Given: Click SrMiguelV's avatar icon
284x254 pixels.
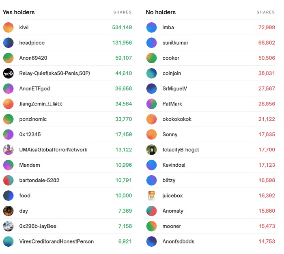Looking at the screenshot, I should (x=151, y=88).
